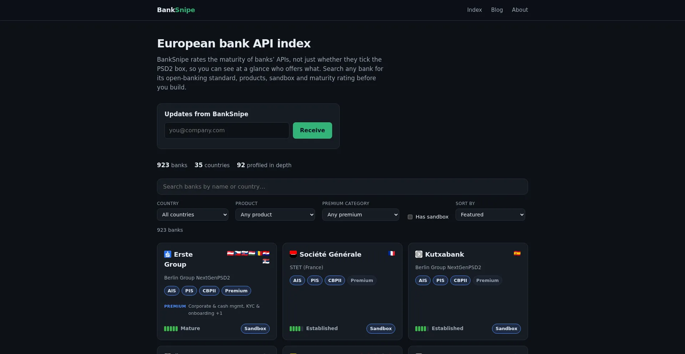Click the Serbia flag on Erste Group card

266,261
